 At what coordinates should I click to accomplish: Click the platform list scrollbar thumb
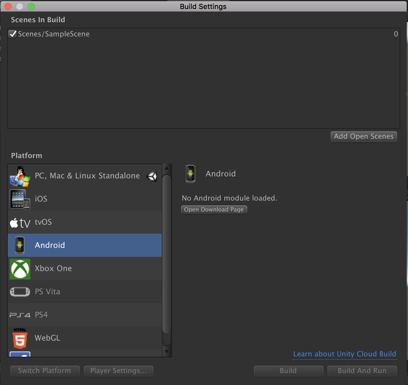point(167,254)
